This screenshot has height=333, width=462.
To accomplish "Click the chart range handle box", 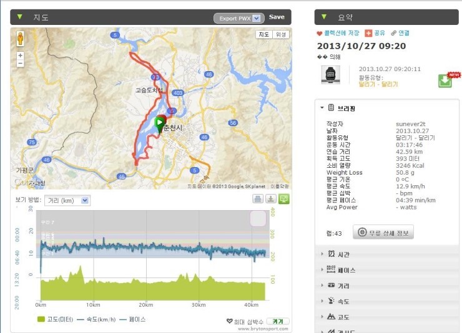I will (258, 218).
